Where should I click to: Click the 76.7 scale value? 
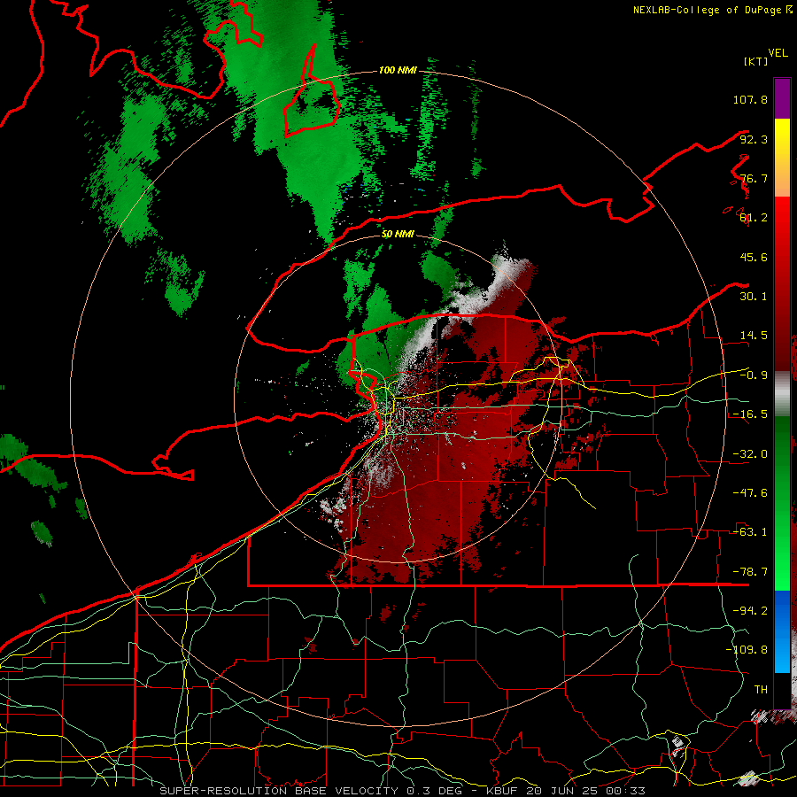coord(754,178)
